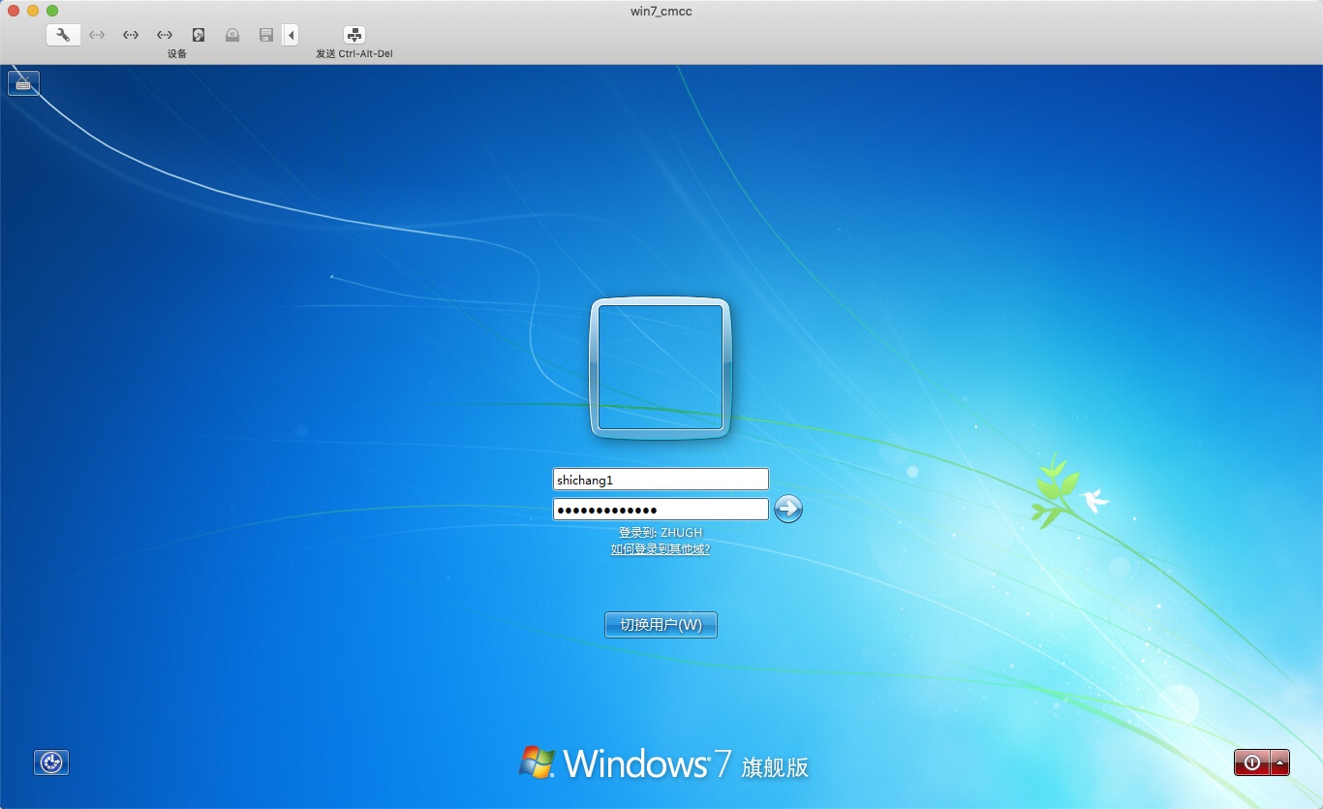This screenshot has width=1323, height=809.
Task: Collapse device list with left arrow
Action: [291, 35]
